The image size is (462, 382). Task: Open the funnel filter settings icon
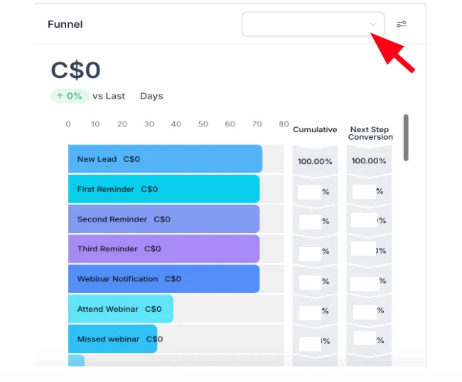tap(402, 24)
